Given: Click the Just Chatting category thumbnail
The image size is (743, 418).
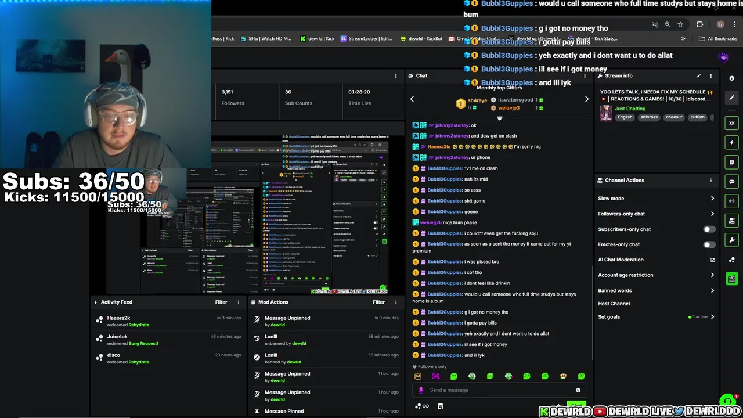Looking at the screenshot, I should coord(606,113).
